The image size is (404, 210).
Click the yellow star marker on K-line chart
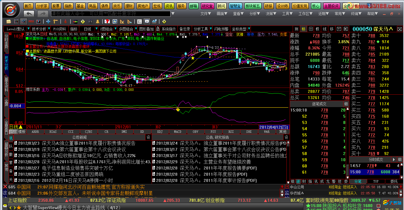click(x=193, y=58)
